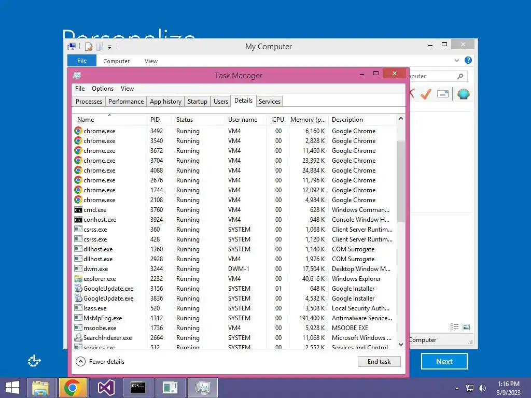Viewport: 531px width, 398px height.
Task: Click the End task button
Action: click(x=379, y=361)
